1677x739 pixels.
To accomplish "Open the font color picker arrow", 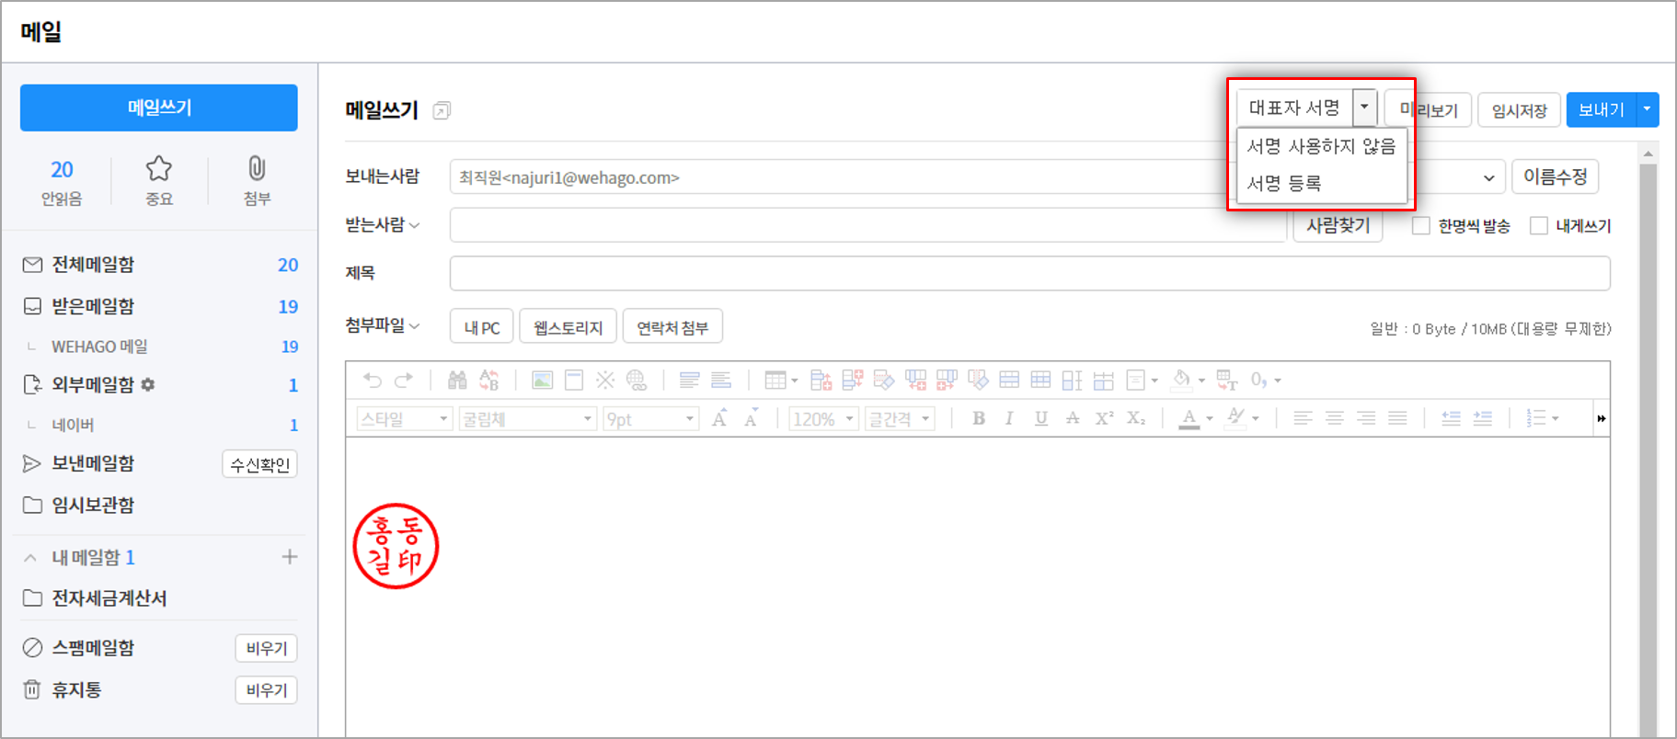I will [x=1210, y=419].
